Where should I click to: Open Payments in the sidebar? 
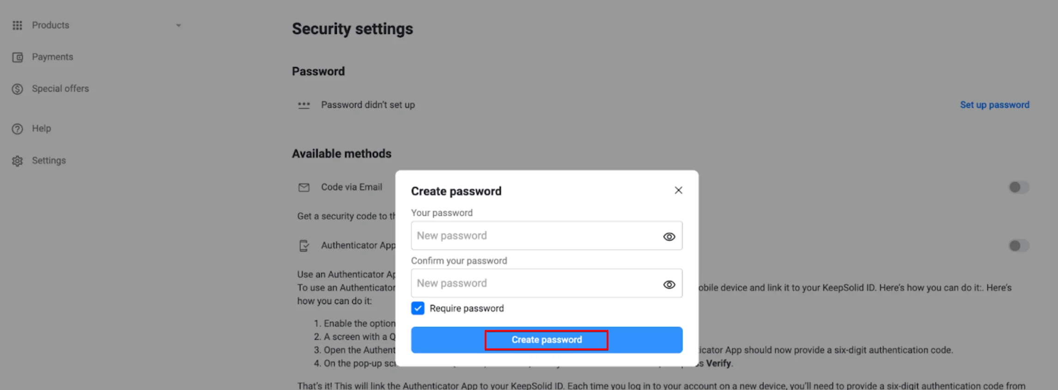coord(52,57)
